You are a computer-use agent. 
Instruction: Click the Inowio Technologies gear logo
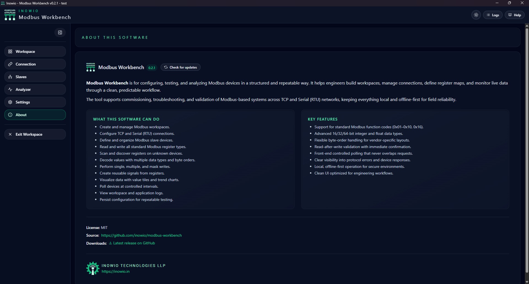click(x=93, y=268)
